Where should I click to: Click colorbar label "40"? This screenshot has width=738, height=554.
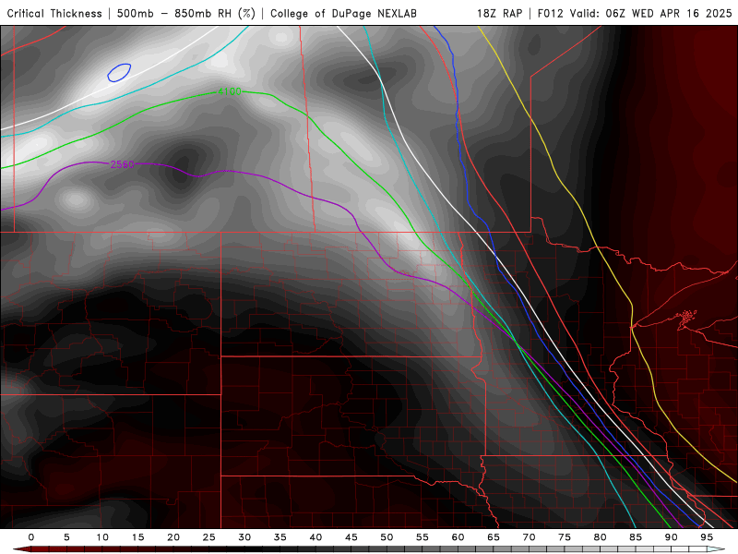(315, 537)
